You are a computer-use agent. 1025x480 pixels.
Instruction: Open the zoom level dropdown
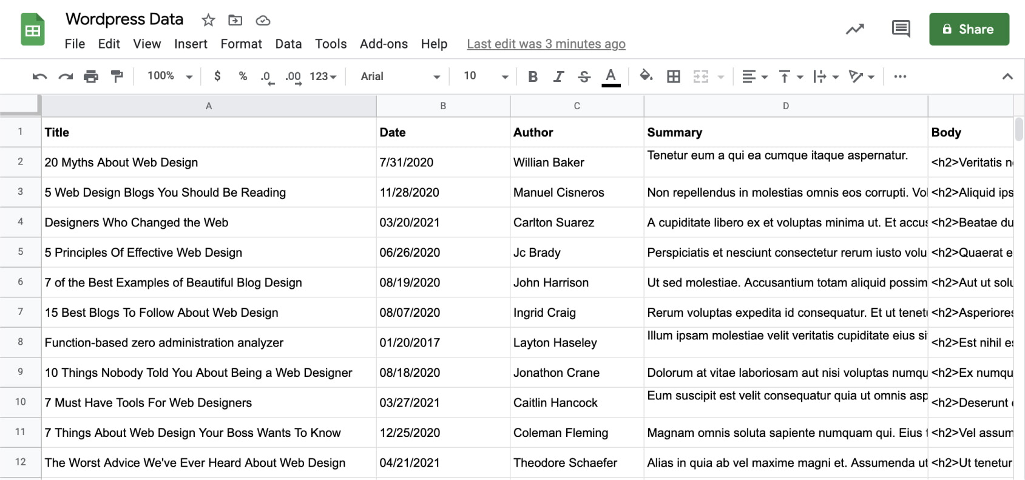coord(170,76)
